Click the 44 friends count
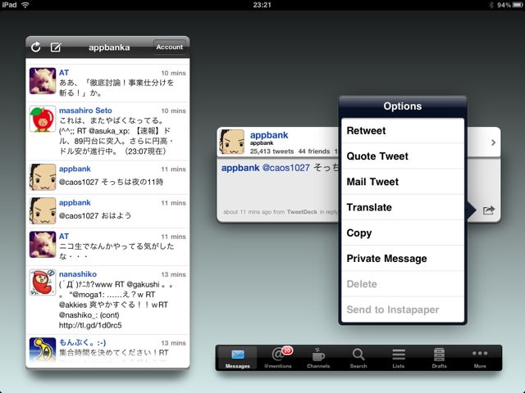Viewport: 525px width, 393px height. tap(313, 151)
